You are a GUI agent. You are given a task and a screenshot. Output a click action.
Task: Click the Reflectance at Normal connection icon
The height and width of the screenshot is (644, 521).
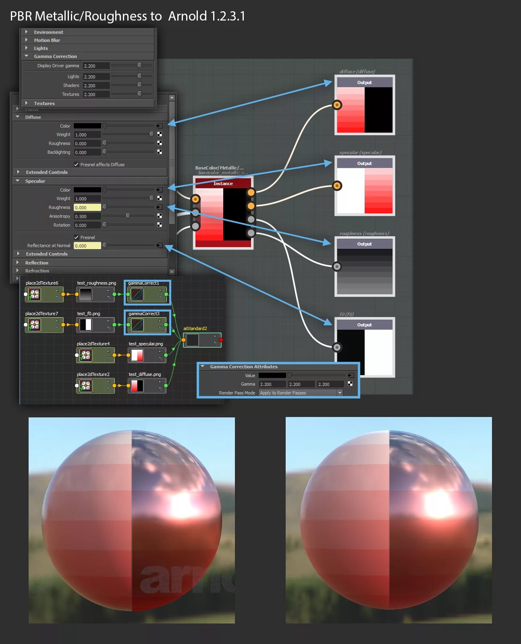[x=160, y=246]
